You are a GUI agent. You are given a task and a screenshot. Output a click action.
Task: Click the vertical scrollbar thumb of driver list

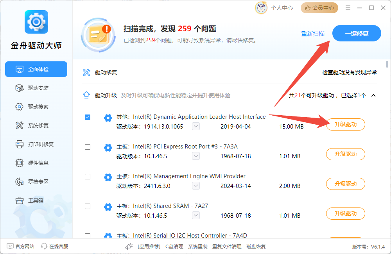pos(387,64)
